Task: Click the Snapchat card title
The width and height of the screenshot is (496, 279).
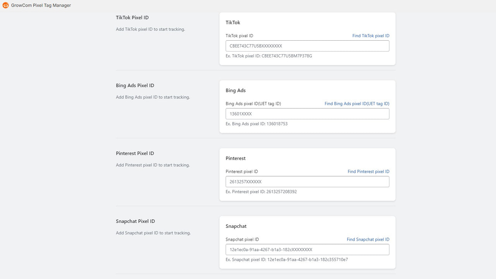Action: point(236,226)
